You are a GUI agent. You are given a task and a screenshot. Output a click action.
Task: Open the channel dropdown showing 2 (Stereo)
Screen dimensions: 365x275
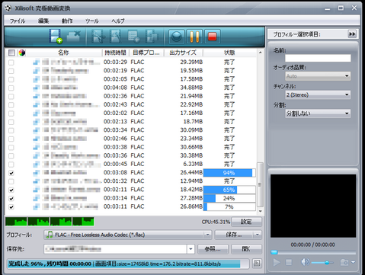[x=318, y=94]
